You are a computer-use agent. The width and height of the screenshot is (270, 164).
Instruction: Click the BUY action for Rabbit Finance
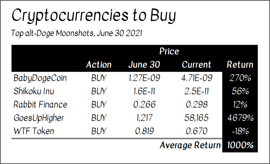point(99,105)
